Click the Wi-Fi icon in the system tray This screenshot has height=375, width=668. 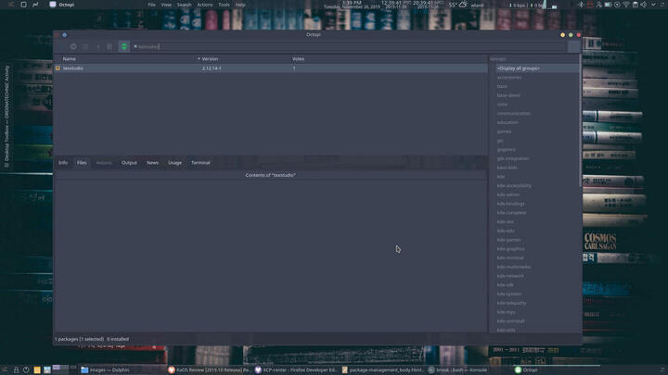(x=626, y=5)
